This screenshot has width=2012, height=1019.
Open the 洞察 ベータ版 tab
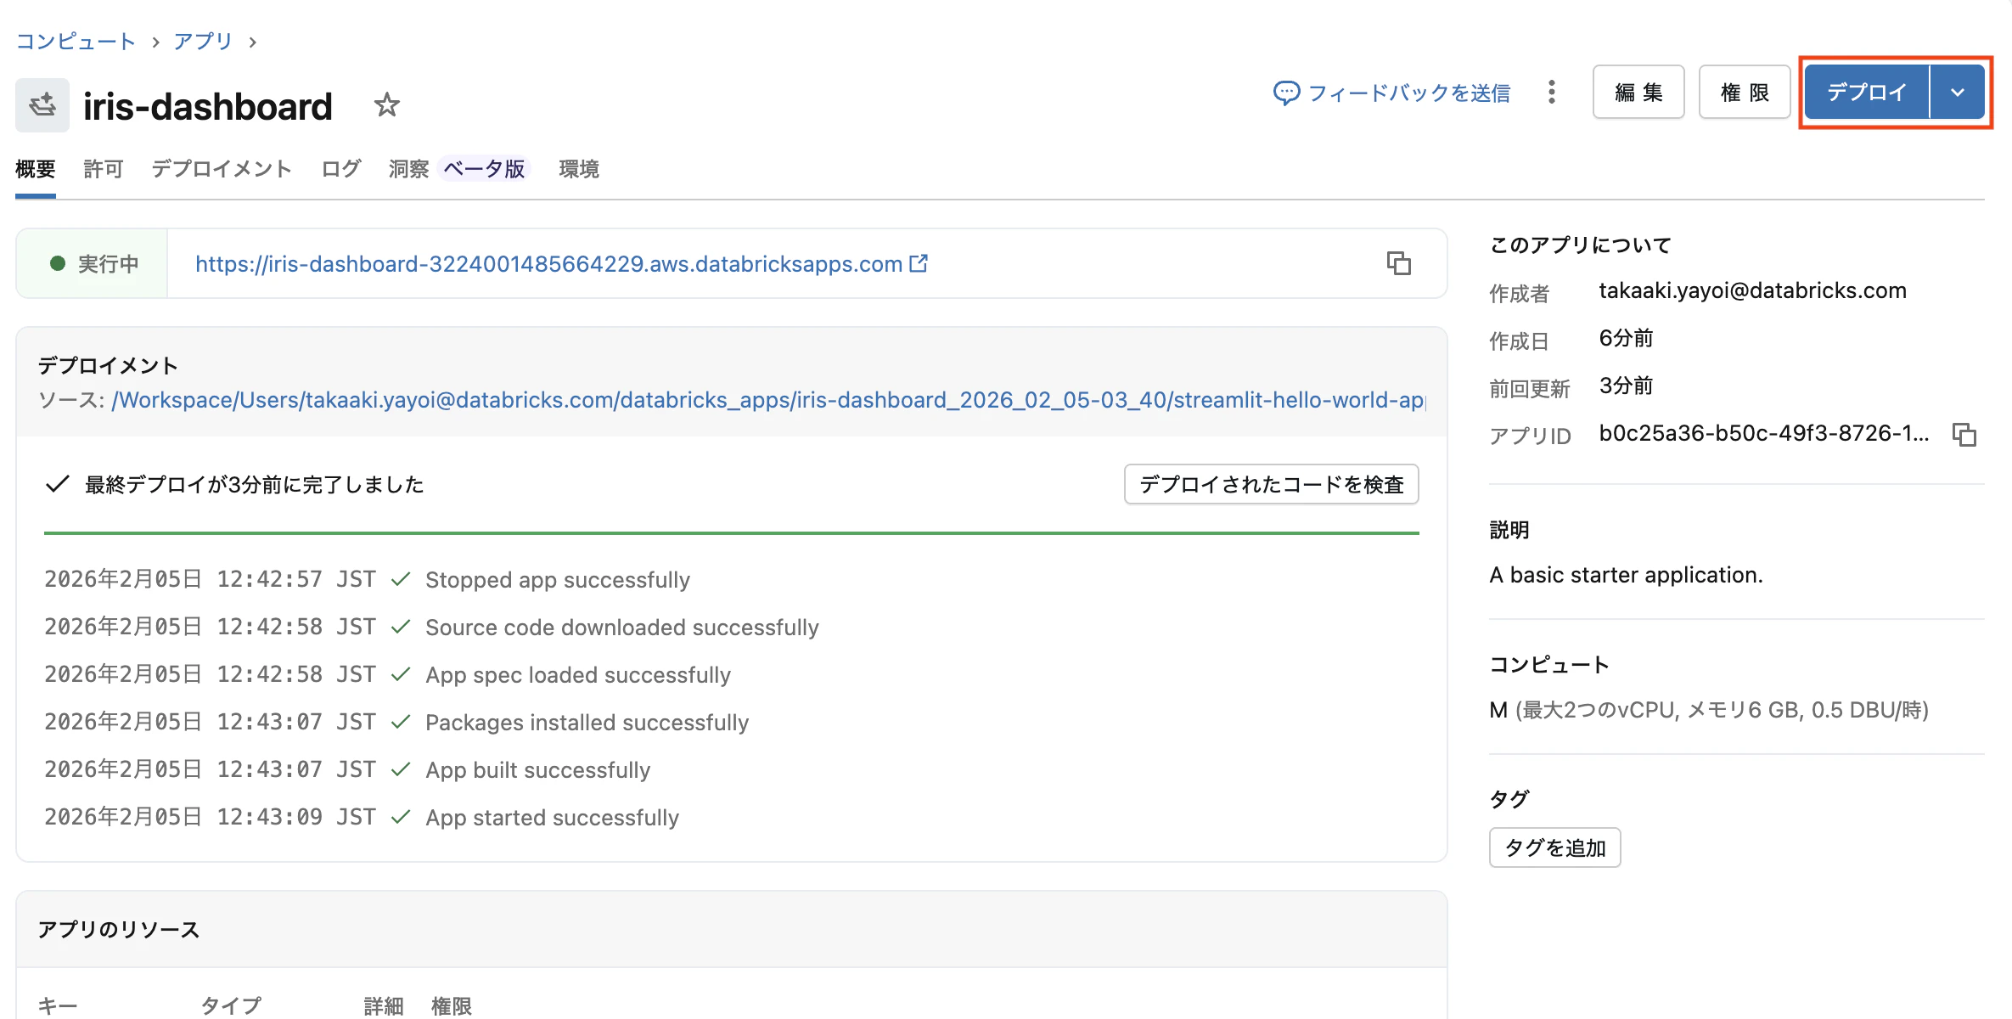(x=407, y=168)
